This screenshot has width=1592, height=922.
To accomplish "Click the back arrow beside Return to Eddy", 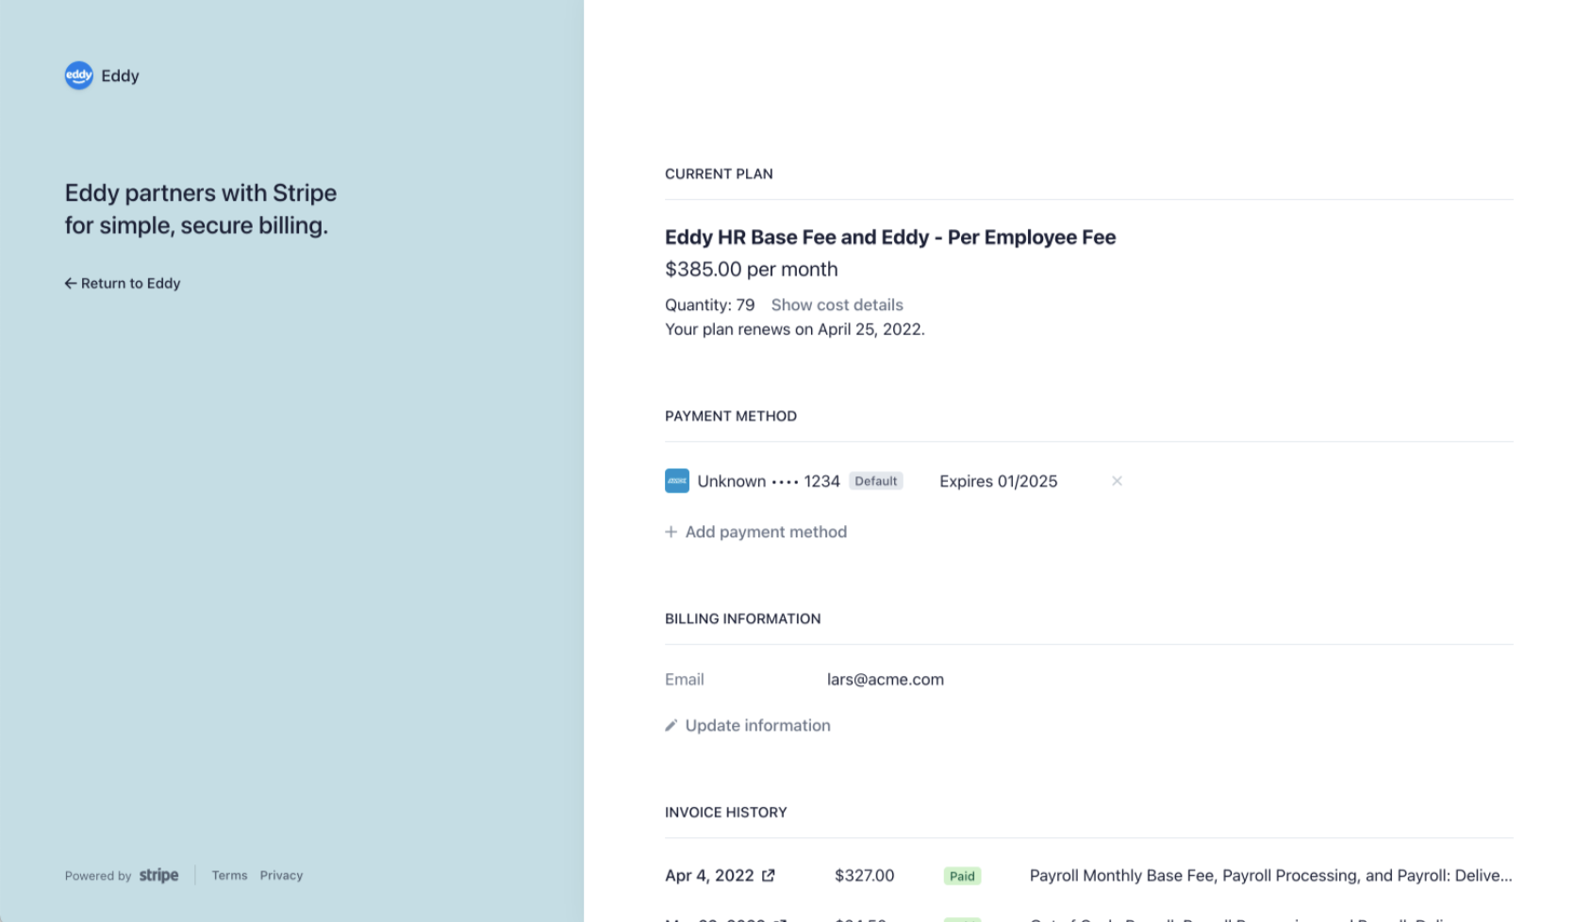I will (70, 283).
